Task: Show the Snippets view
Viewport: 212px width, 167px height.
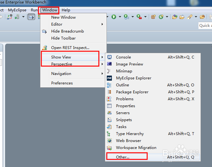Action: coord(153,120)
